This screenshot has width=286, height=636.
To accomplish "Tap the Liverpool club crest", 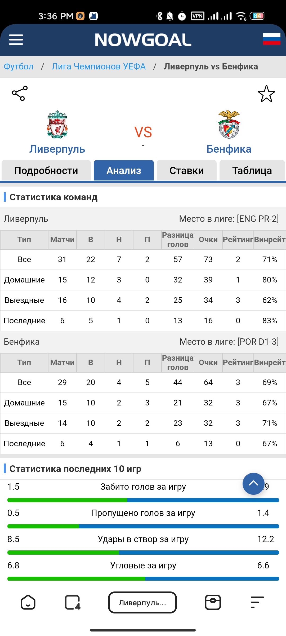I will (57, 124).
